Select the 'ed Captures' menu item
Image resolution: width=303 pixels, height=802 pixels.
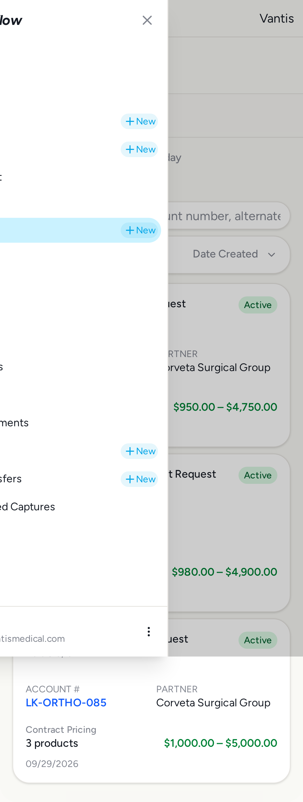coord(27,507)
